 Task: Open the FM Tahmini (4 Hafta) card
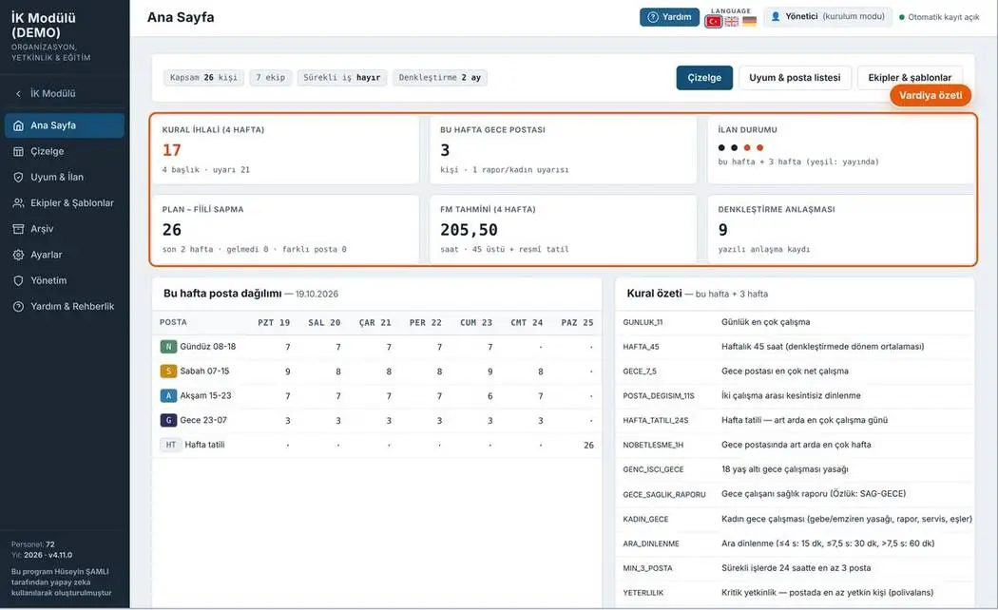point(564,229)
